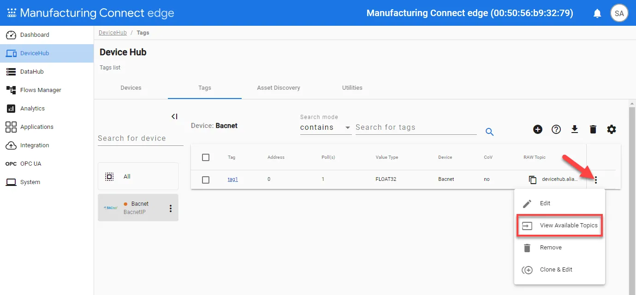Open the Search mode dropdown
636x295 pixels.
[x=326, y=127]
